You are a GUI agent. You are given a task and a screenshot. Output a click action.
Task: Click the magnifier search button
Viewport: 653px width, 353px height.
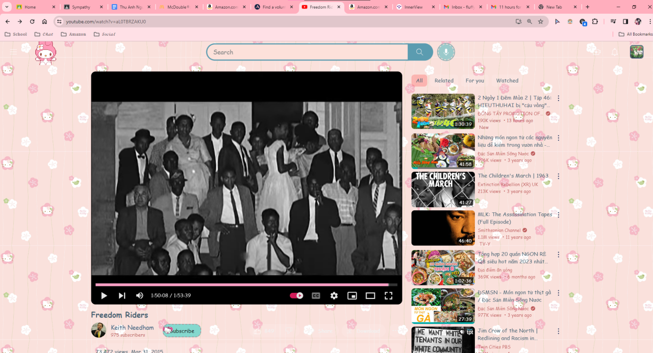pos(420,52)
